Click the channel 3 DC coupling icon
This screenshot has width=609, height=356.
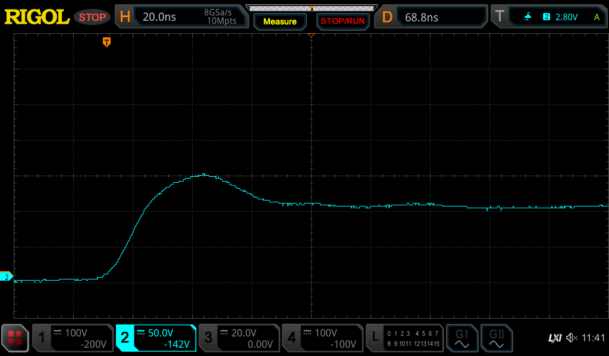(224, 332)
